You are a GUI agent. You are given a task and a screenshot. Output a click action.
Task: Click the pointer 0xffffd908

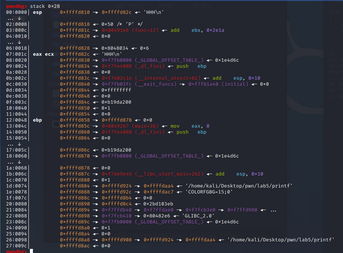pyautogui.click(x=117, y=240)
